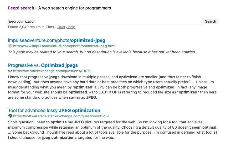Focus the jpeg optimization search field
This screenshot has height=147, width=226.
[105, 22]
